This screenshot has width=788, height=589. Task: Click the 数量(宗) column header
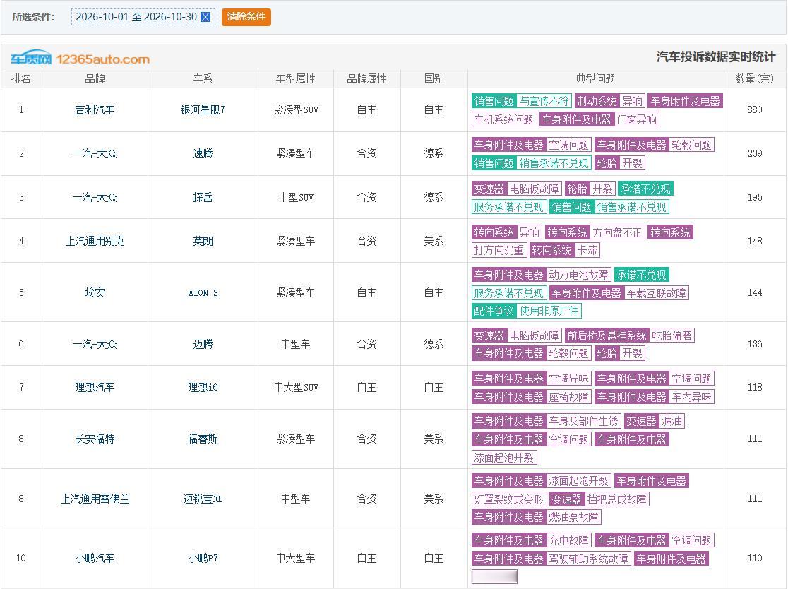[x=754, y=78]
